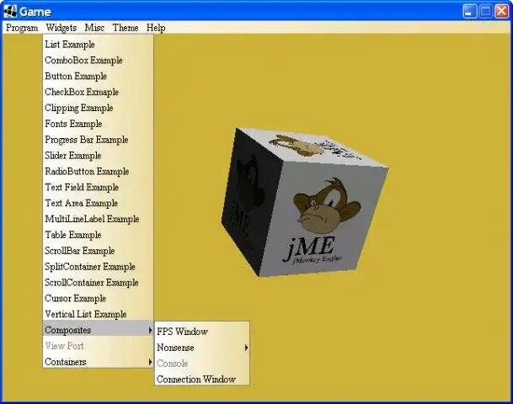
Task: Open the Table Example
Action: (x=98, y=235)
